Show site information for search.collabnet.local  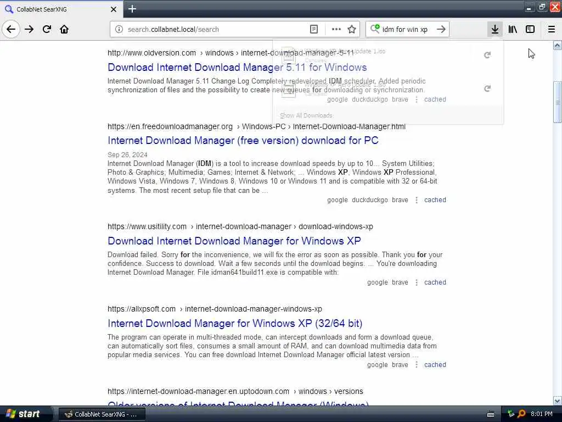pos(119,30)
